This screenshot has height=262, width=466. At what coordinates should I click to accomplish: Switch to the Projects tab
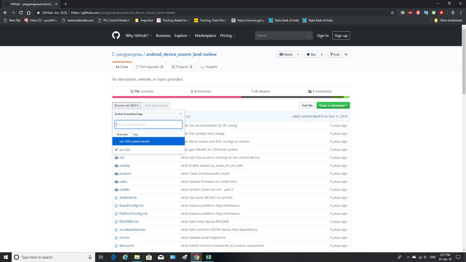(182, 67)
